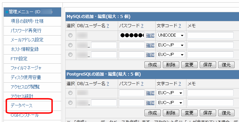Select the second PostgreSQL row radio button
Viewport: 239px width, 122px height.
tap(70, 103)
